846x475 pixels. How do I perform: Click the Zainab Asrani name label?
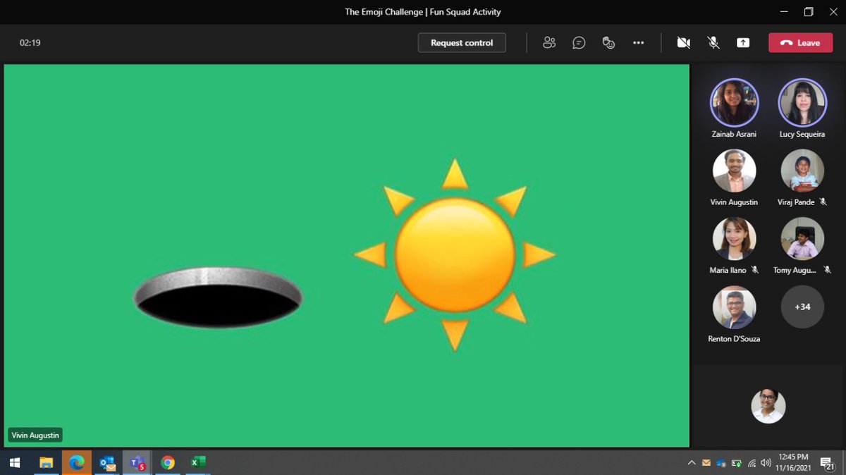click(x=734, y=134)
